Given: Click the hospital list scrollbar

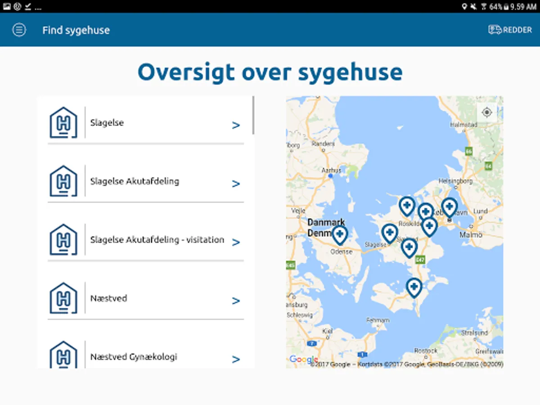Looking at the screenshot, I should point(253,115).
